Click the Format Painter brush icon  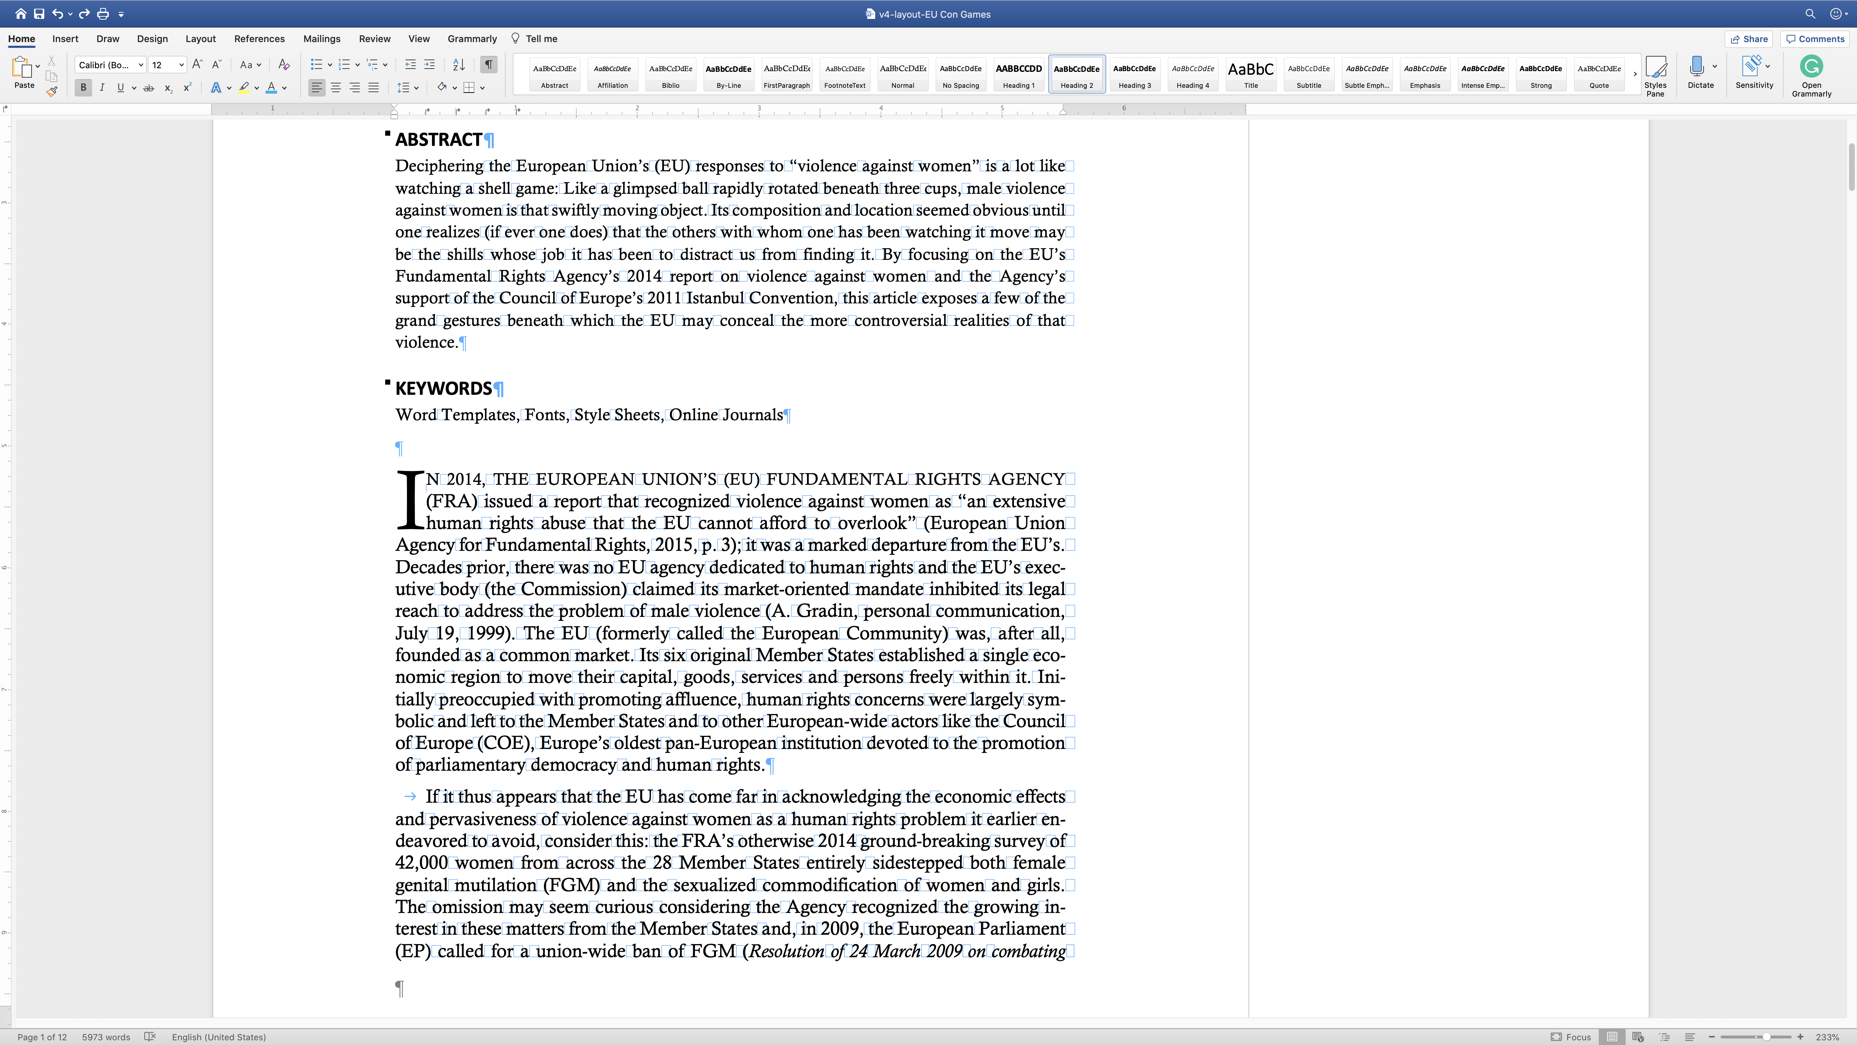point(51,91)
